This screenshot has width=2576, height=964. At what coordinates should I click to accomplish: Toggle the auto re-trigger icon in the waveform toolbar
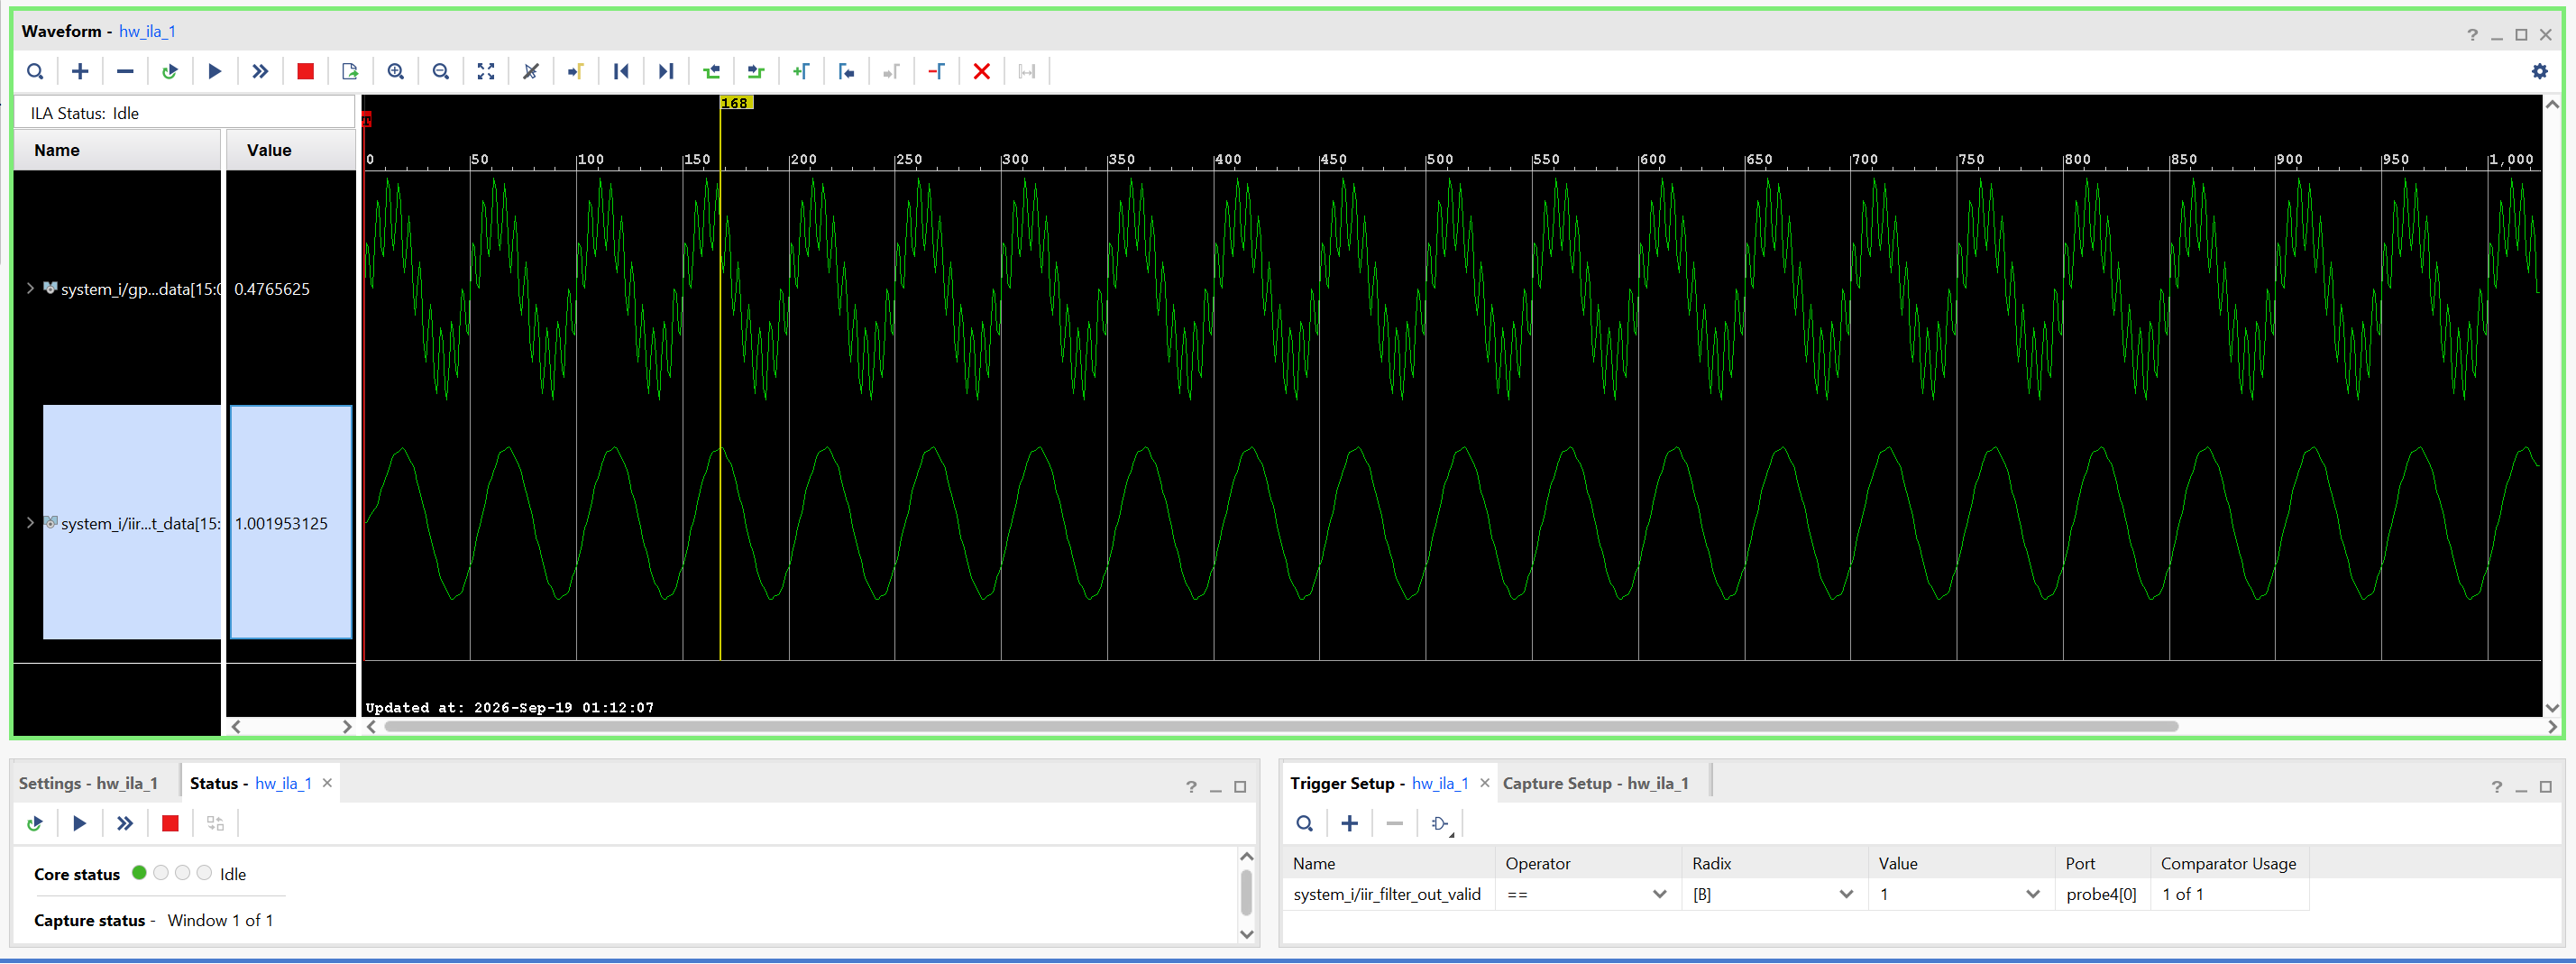click(x=169, y=71)
